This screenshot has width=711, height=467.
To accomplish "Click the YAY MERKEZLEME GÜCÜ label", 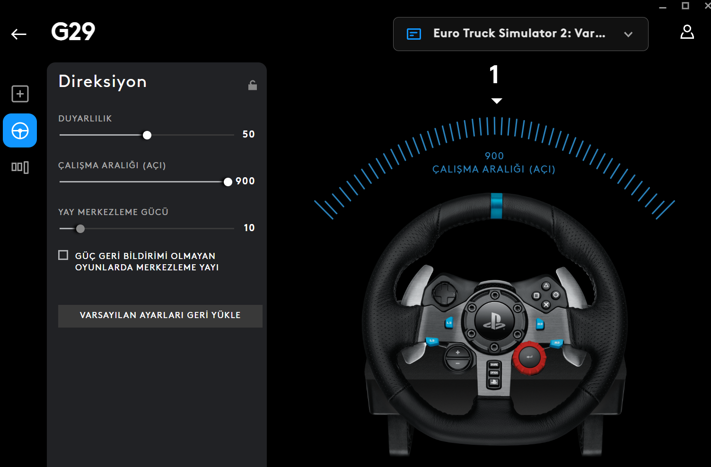I will (x=114, y=212).
